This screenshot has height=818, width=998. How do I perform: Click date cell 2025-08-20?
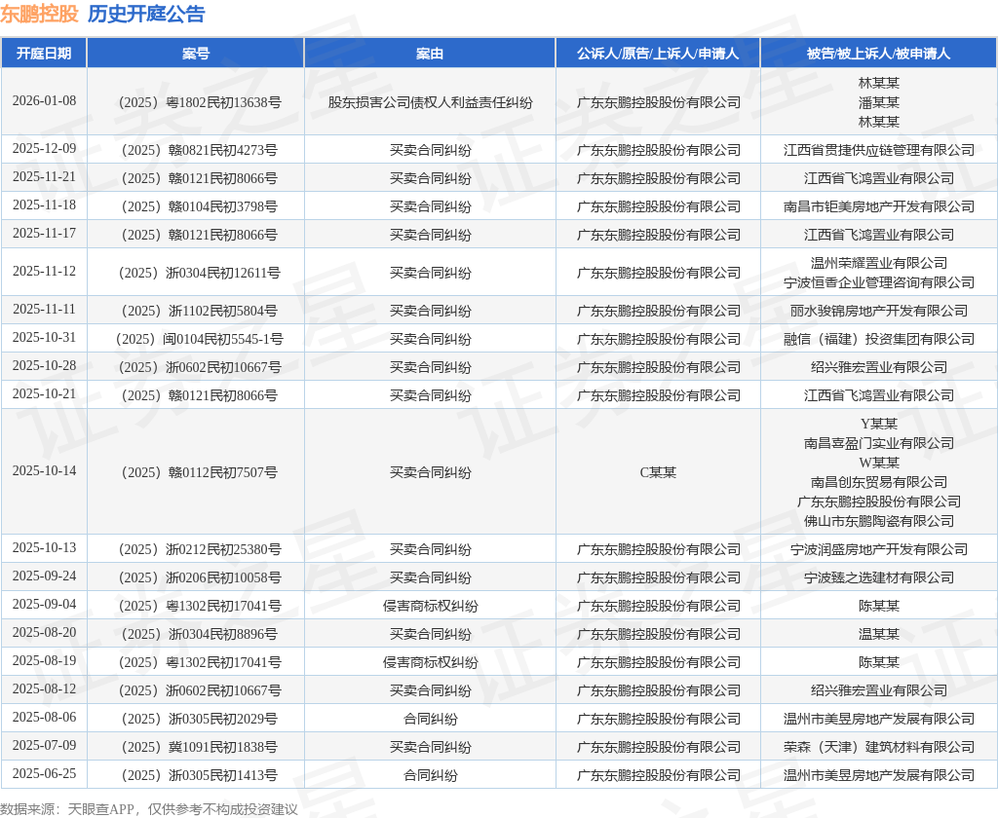coord(44,632)
